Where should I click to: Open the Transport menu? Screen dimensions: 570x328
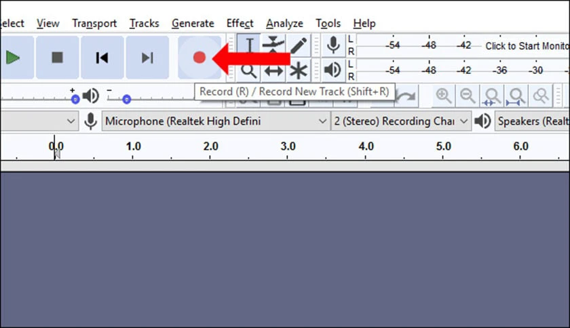(x=94, y=24)
